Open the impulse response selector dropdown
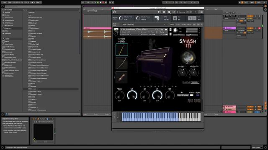 183,95
